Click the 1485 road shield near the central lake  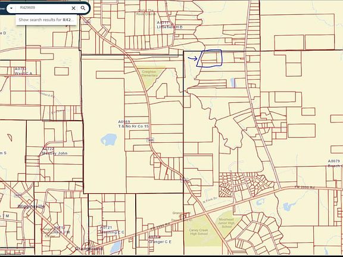click(x=150, y=140)
